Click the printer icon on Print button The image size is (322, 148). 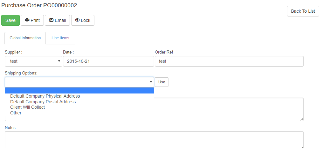tap(27, 20)
